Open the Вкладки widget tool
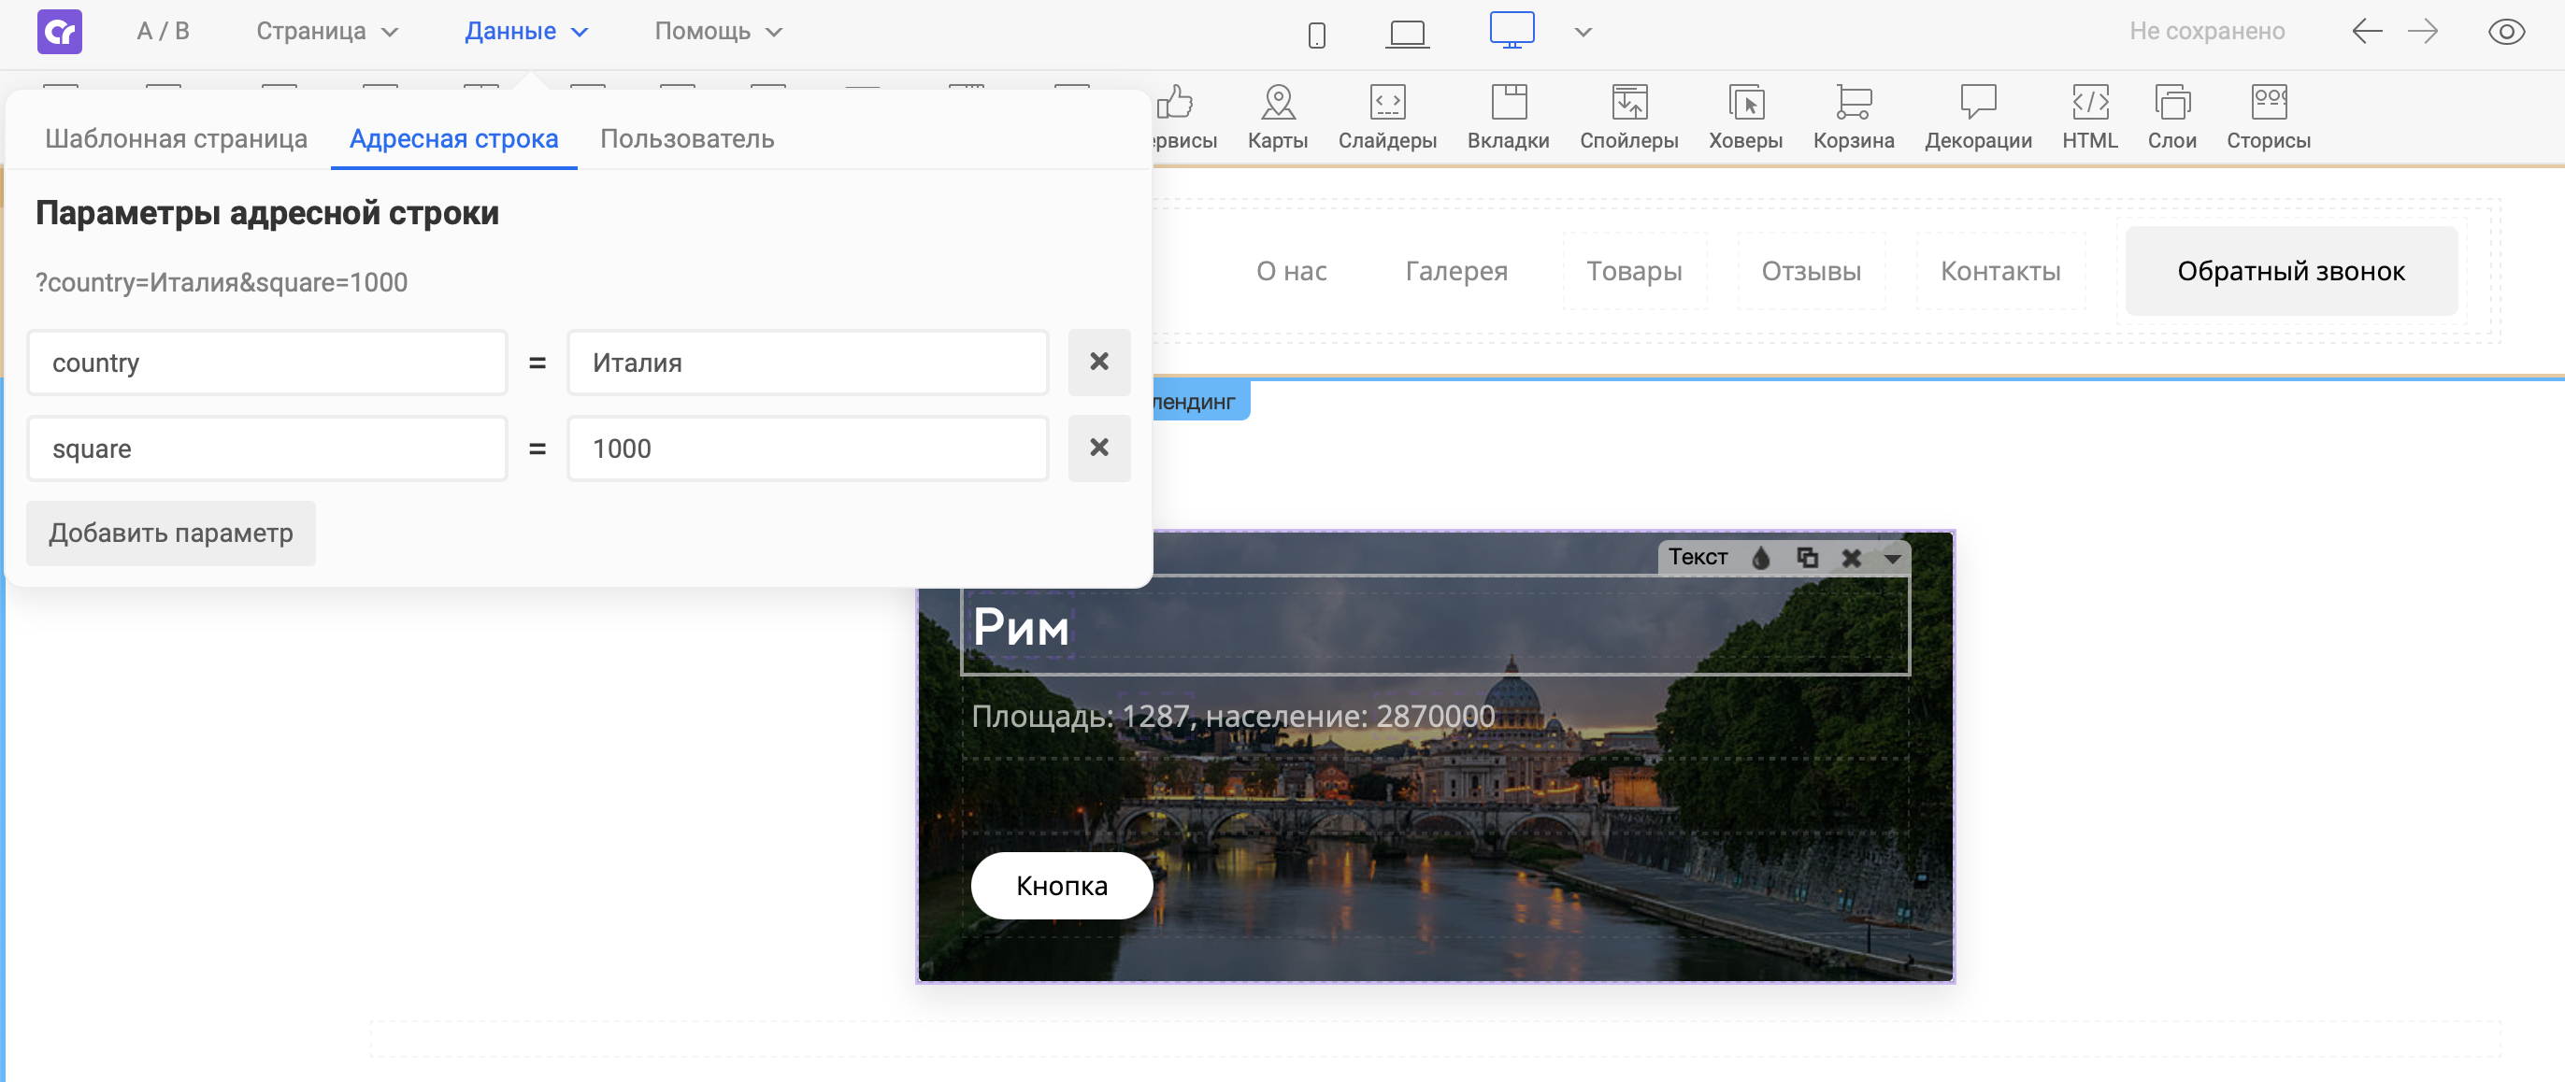This screenshot has height=1082, width=2565. tap(1509, 119)
